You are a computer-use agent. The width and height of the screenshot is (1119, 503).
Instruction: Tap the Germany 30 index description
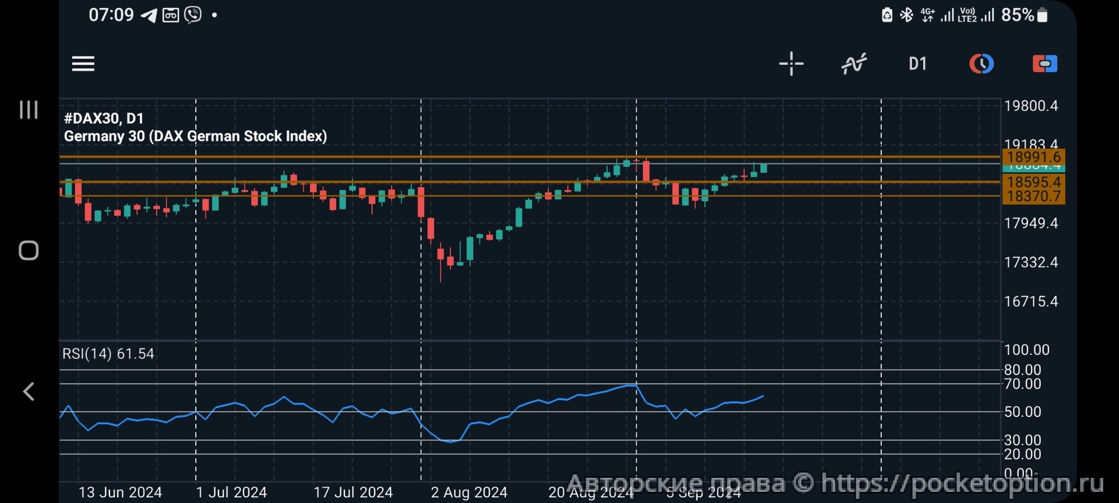click(195, 136)
